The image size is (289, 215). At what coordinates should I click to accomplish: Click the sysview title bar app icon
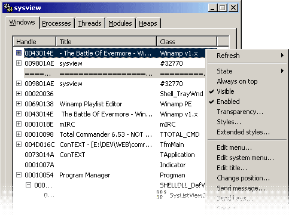coord(8,8)
